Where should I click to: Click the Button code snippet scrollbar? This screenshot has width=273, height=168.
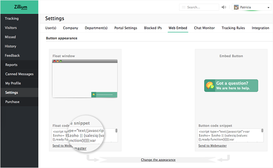[x=262, y=131]
